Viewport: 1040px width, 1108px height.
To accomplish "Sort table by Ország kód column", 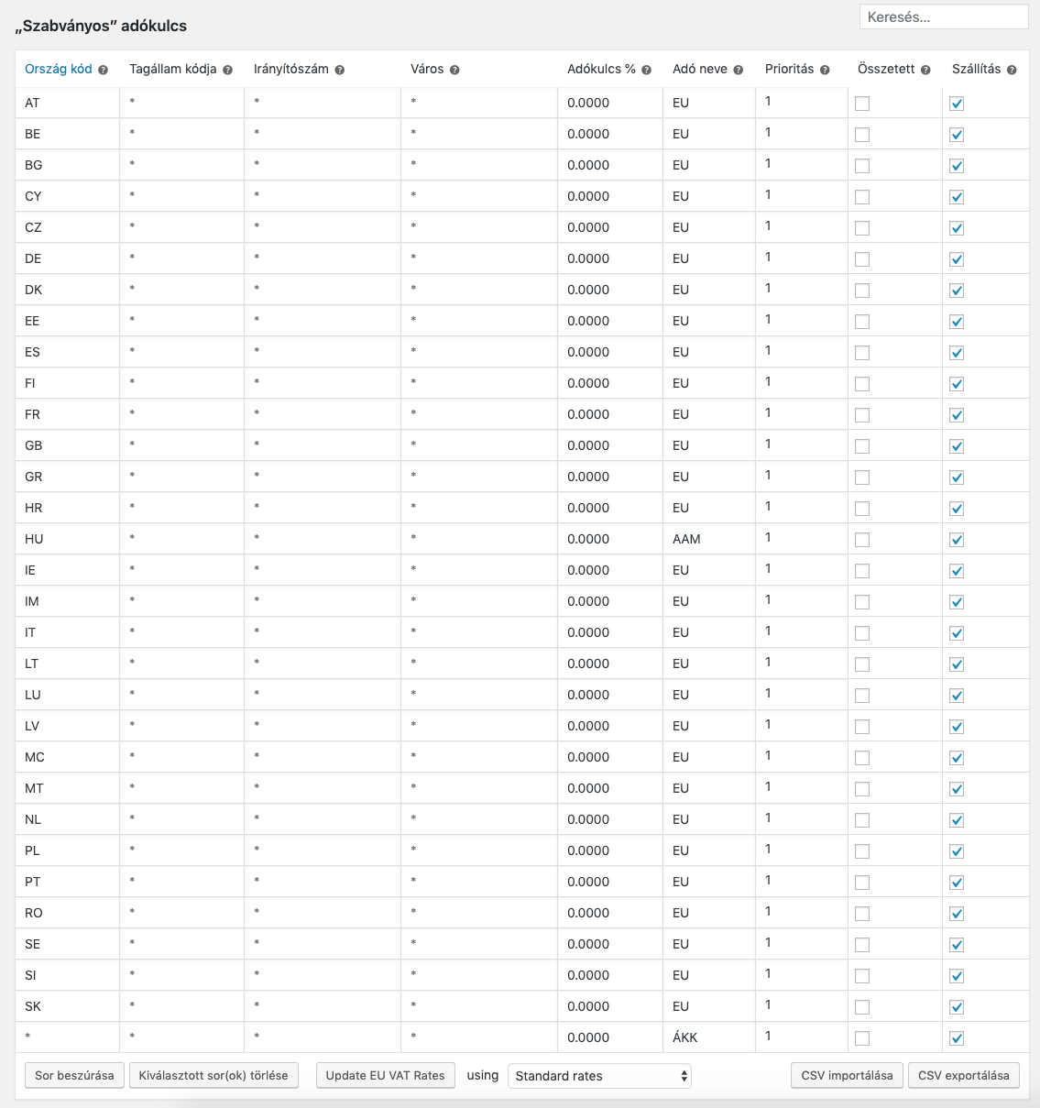I will [58, 69].
